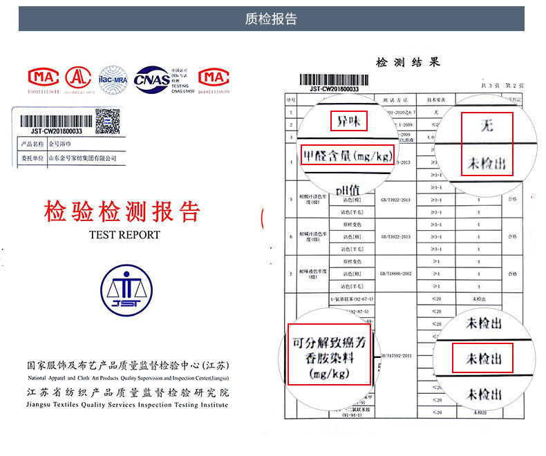Click the red 检验检测报告 title

point(122,211)
